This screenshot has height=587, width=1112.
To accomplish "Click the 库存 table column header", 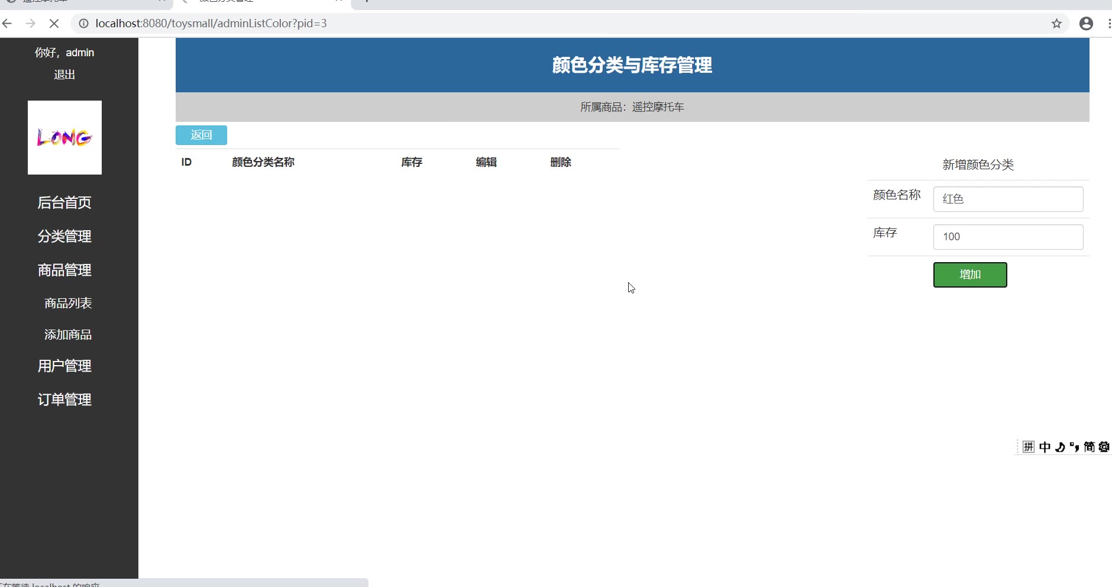I will pos(412,162).
